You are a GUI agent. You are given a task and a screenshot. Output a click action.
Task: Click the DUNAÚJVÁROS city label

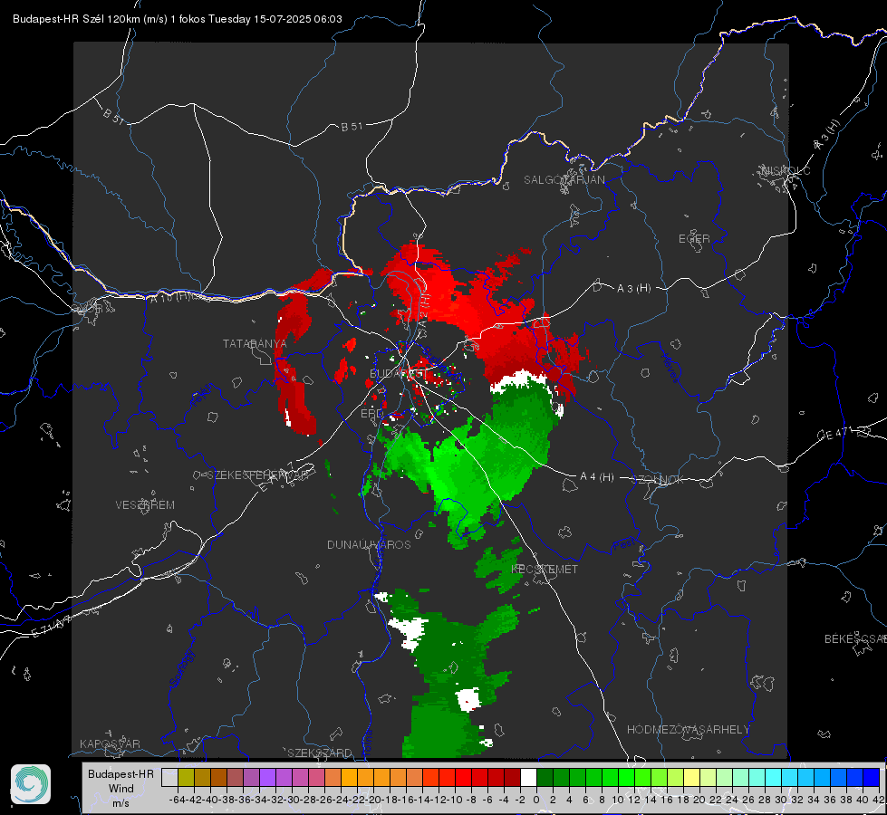369,544
